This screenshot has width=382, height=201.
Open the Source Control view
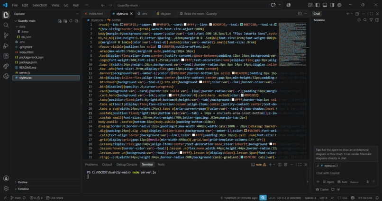click(x=6, y=35)
